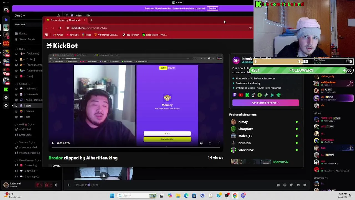Image resolution: width=355 pixels, height=200 pixels.
Task: Collapse the Voice Channels category
Action: 28,161
